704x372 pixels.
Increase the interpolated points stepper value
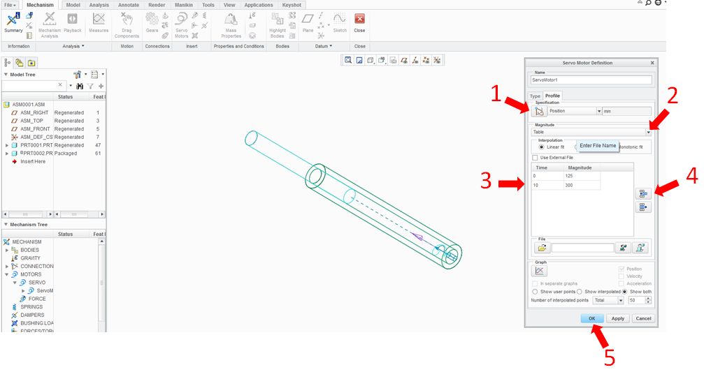[x=648, y=299]
